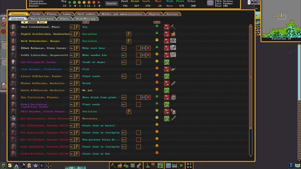Image resolution: width=301 pixels, height=169 pixels.
Task: Open the stockpiles icon in bottom toolbar
Action: pyautogui.click(x=154, y=165)
